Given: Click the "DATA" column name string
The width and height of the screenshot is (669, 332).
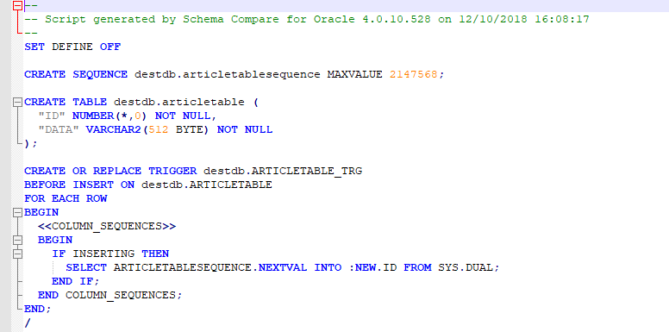Looking at the screenshot, I should pos(59,129).
